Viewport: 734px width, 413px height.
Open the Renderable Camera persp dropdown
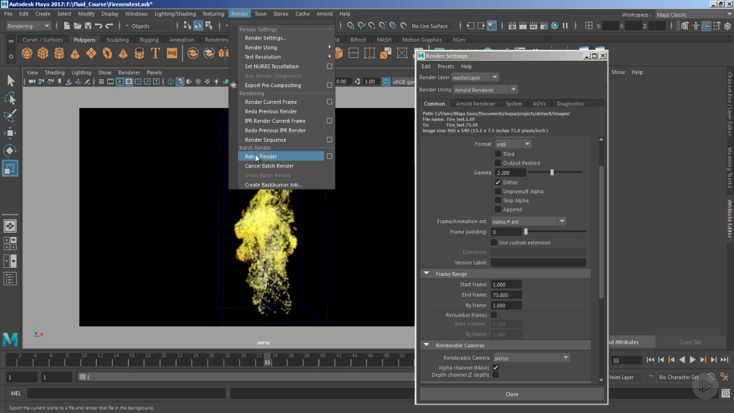530,358
